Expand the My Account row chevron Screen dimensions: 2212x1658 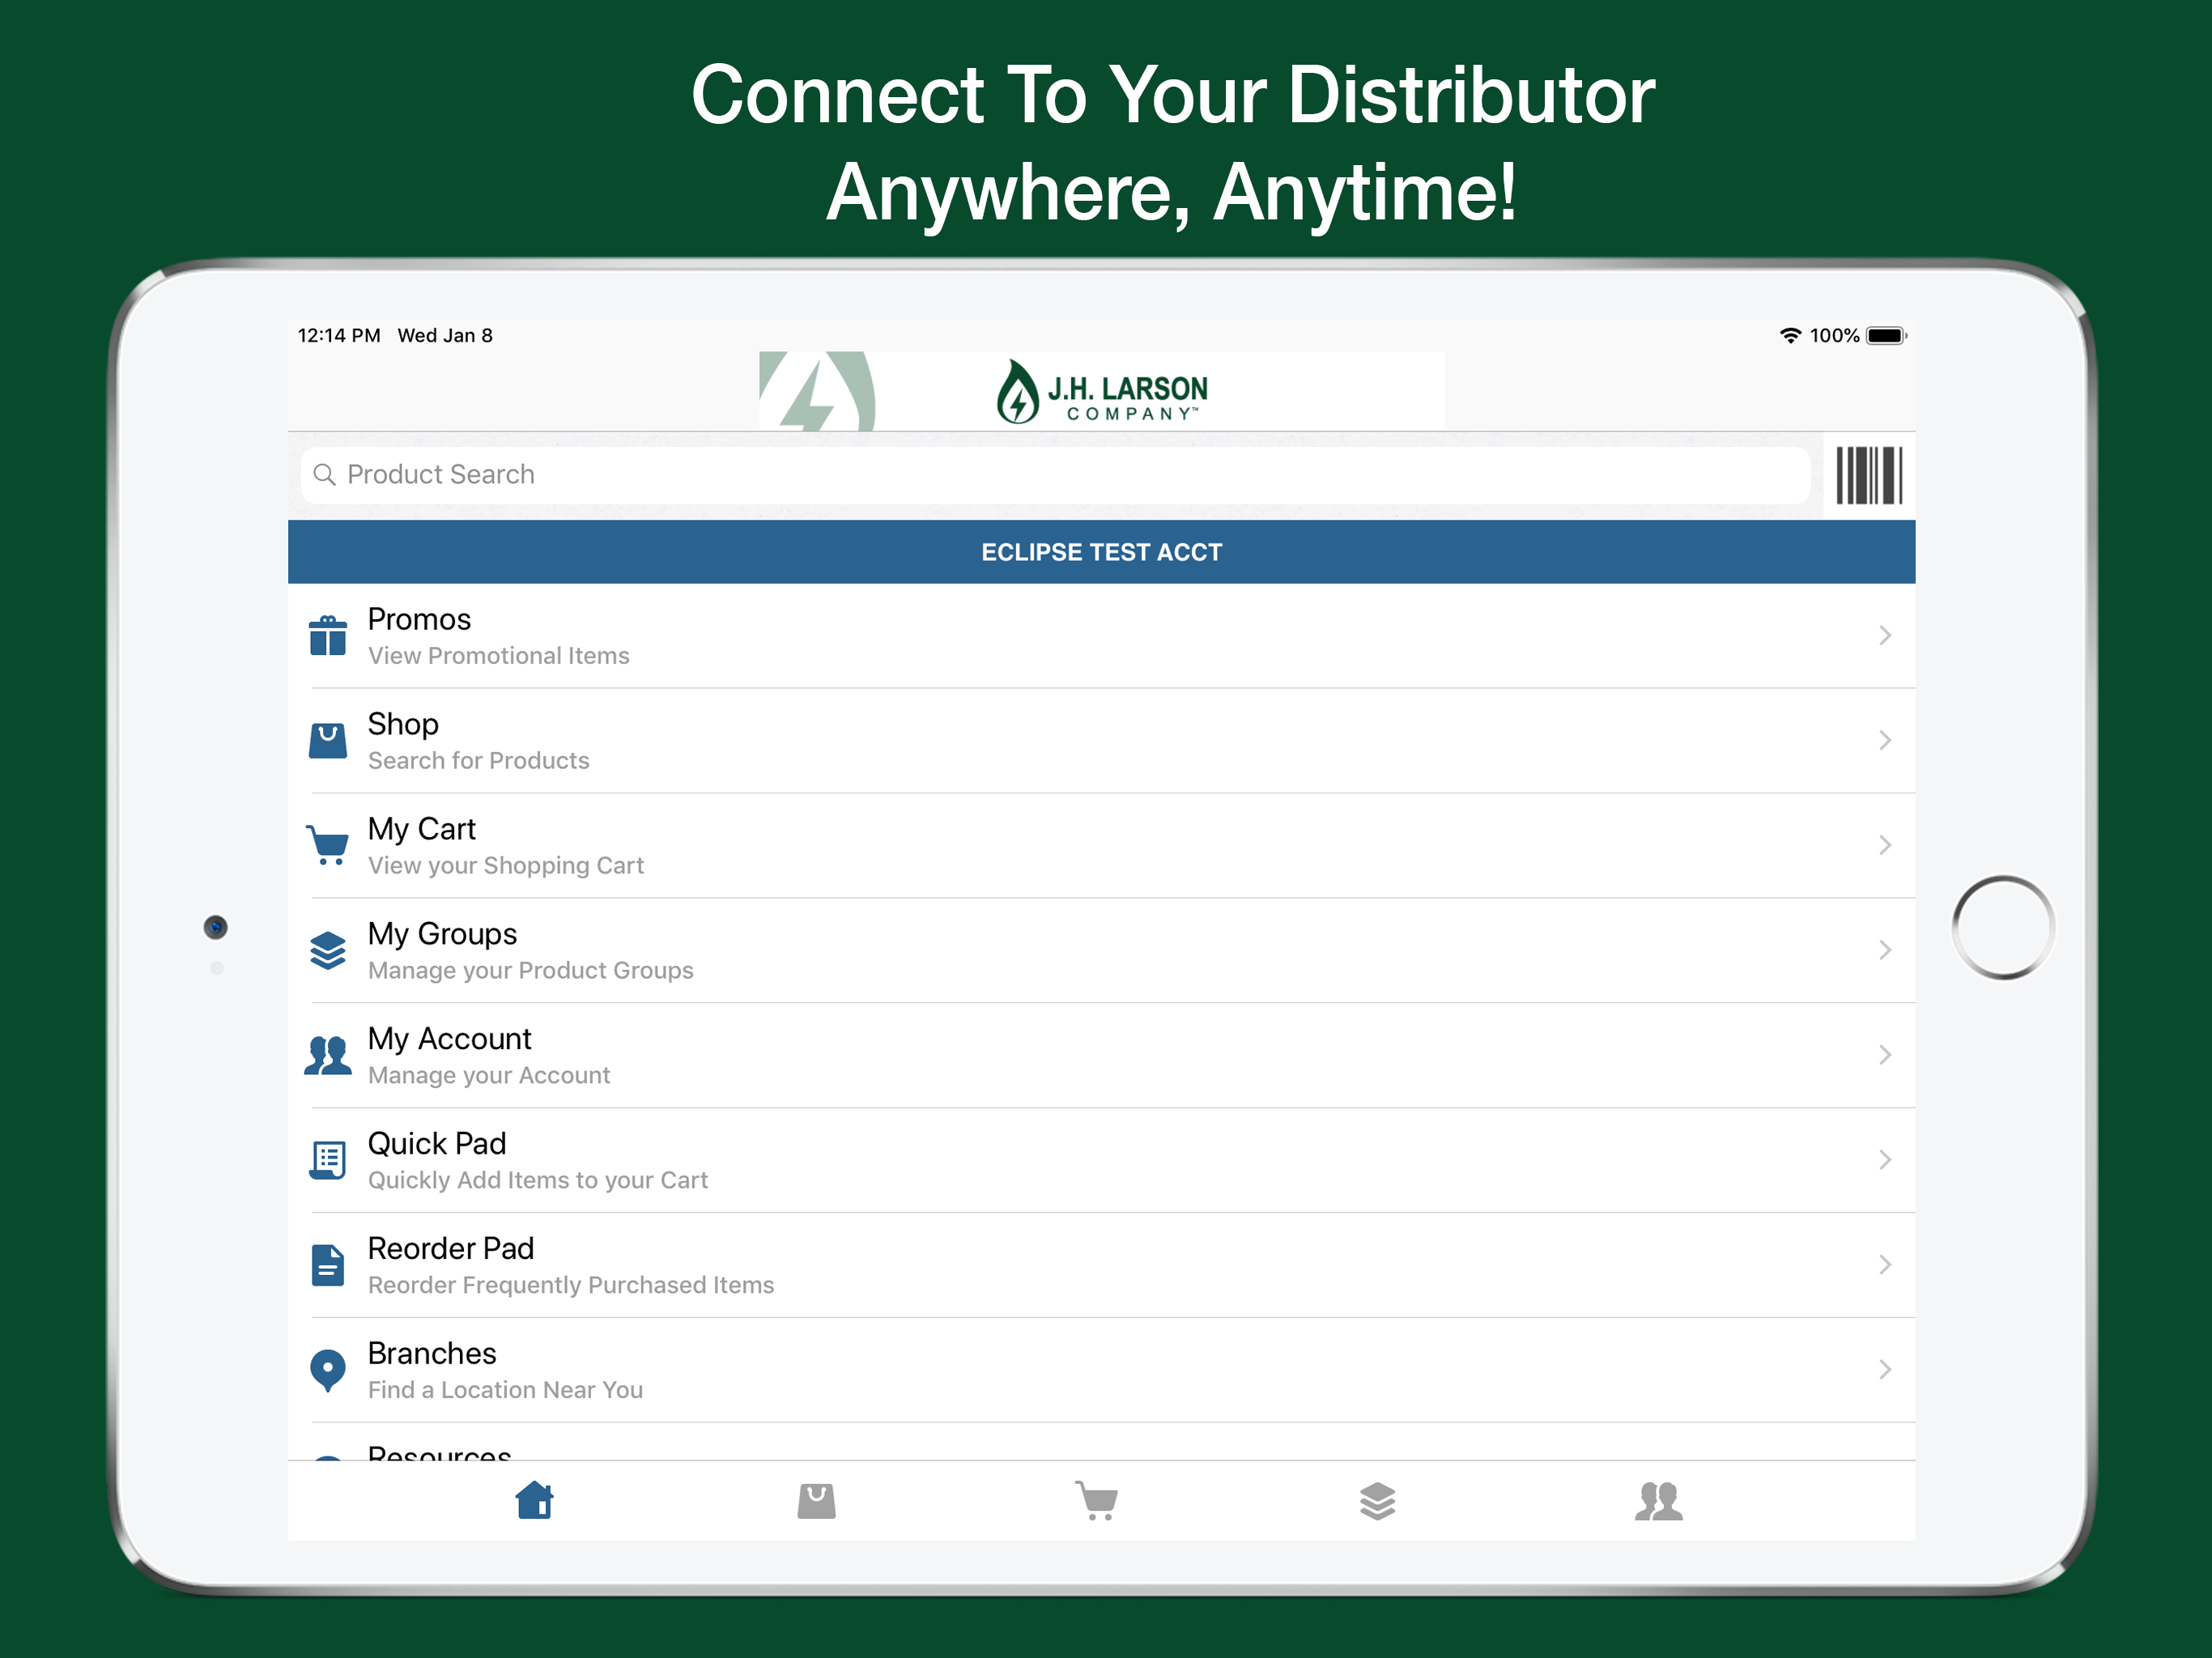(x=1885, y=1055)
